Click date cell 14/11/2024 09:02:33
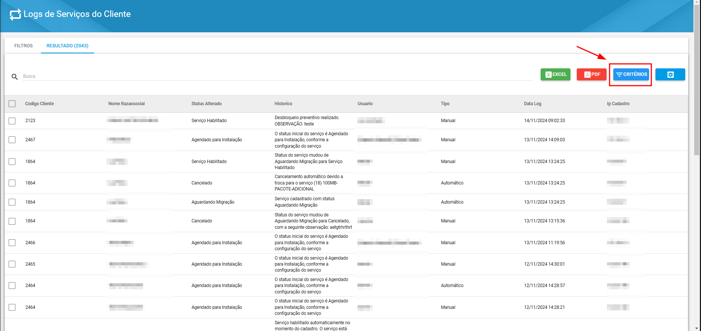Viewport: 701px width, 331px height. [x=544, y=121]
